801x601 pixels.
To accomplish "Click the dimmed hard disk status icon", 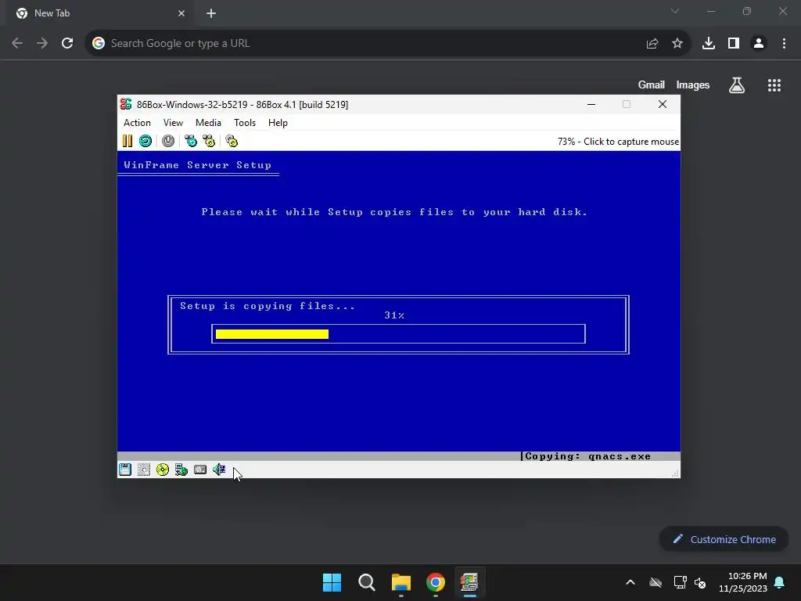I will [144, 470].
